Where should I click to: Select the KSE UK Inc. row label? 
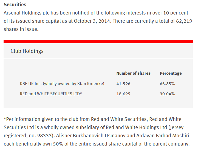coord(62,84)
